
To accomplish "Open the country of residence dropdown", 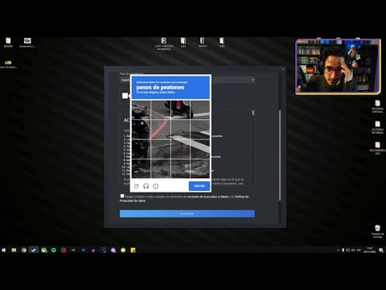I will 187,80.
